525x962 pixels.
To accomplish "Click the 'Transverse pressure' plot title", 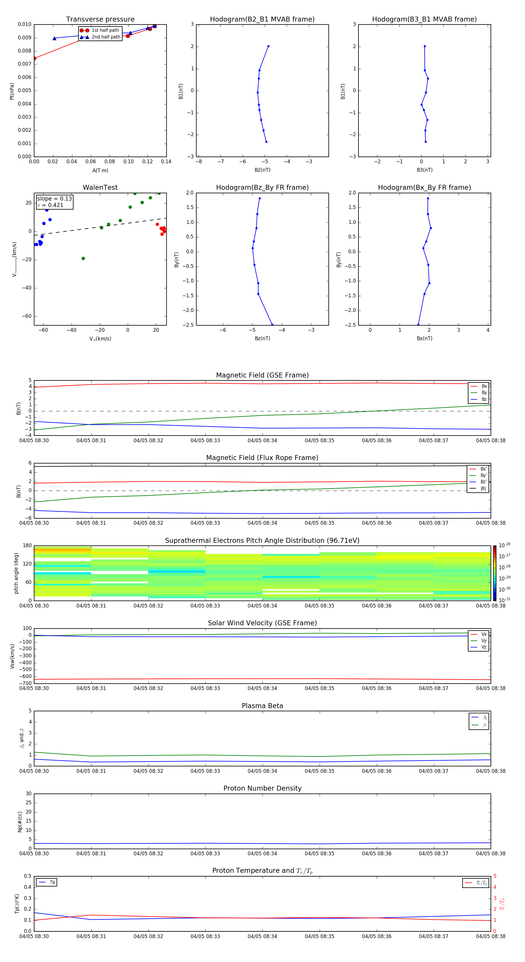I will [100, 19].
